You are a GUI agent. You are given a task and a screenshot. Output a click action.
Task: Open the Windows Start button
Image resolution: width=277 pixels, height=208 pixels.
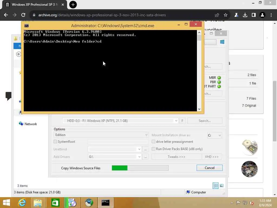(x=6, y=203)
